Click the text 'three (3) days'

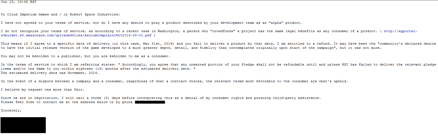pos(105,98)
